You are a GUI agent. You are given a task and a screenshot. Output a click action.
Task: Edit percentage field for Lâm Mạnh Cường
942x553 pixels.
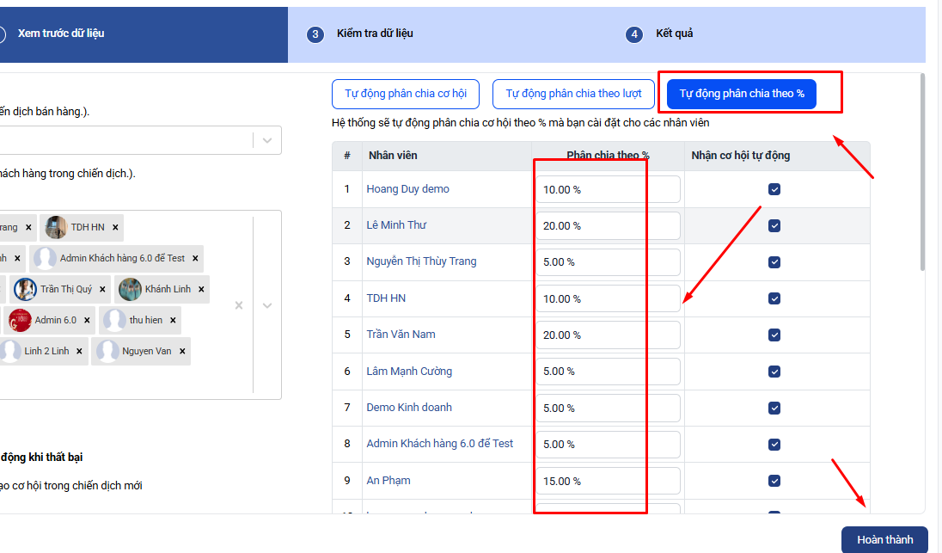click(x=608, y=372)
